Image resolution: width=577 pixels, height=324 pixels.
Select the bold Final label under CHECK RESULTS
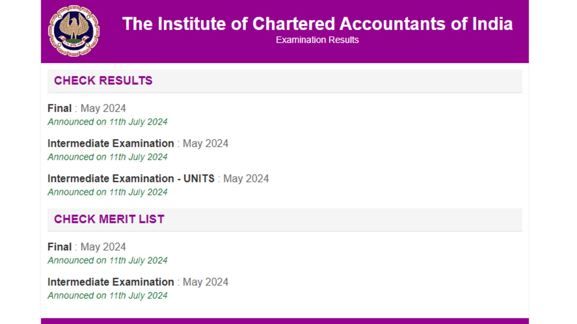[x=60, y=108]
